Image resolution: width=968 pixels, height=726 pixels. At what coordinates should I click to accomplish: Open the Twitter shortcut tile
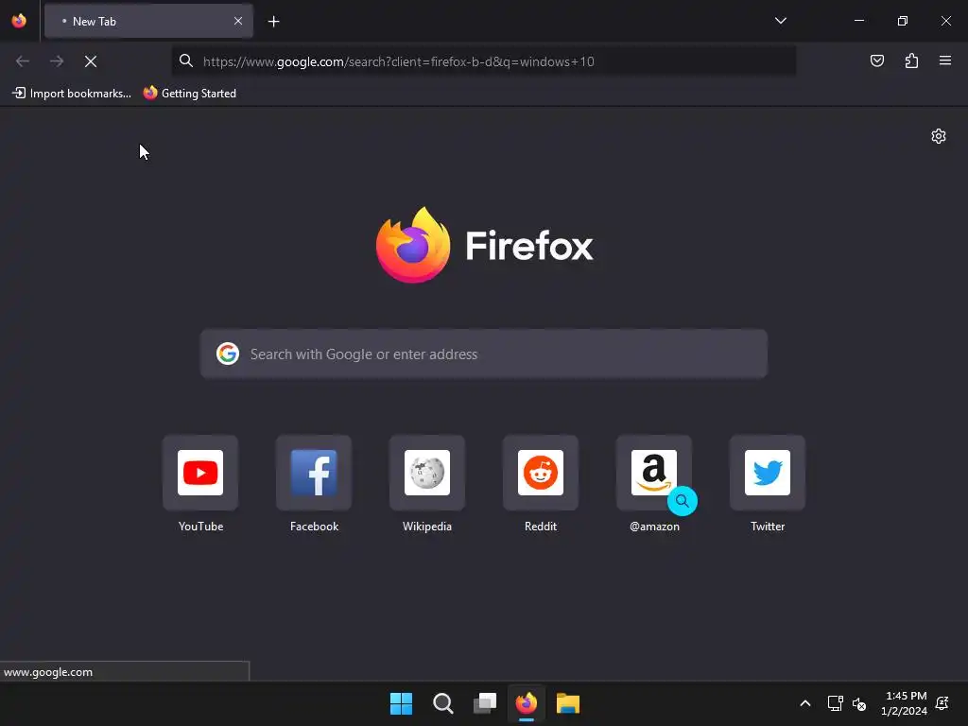(768, 473)
